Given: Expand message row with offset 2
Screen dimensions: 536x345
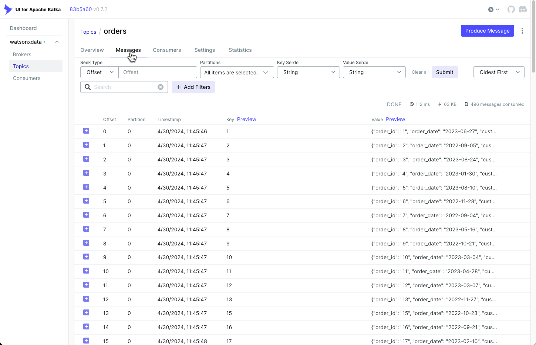Looking at the screenshot, I should click(86, 159).
